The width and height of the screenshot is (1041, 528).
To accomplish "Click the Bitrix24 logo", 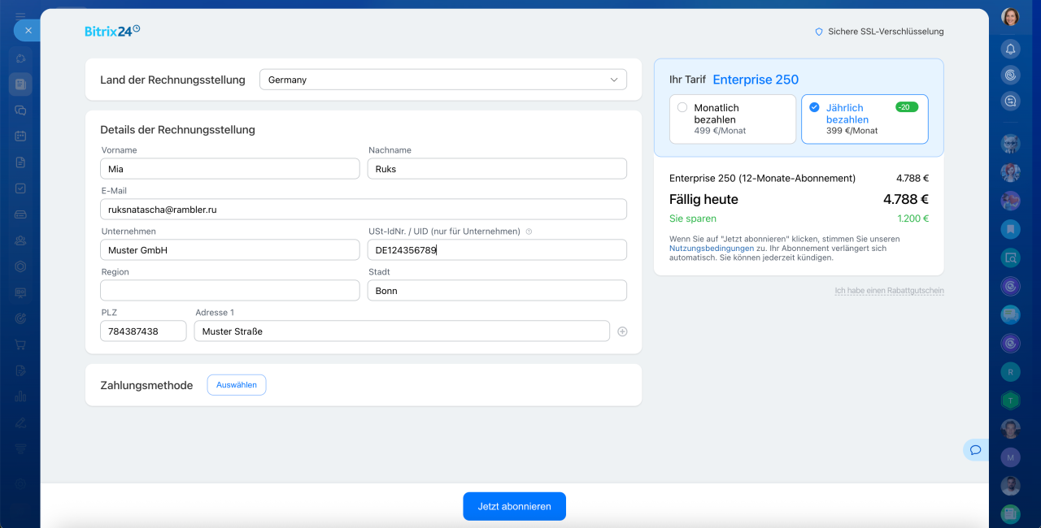I will coord(112,31).
